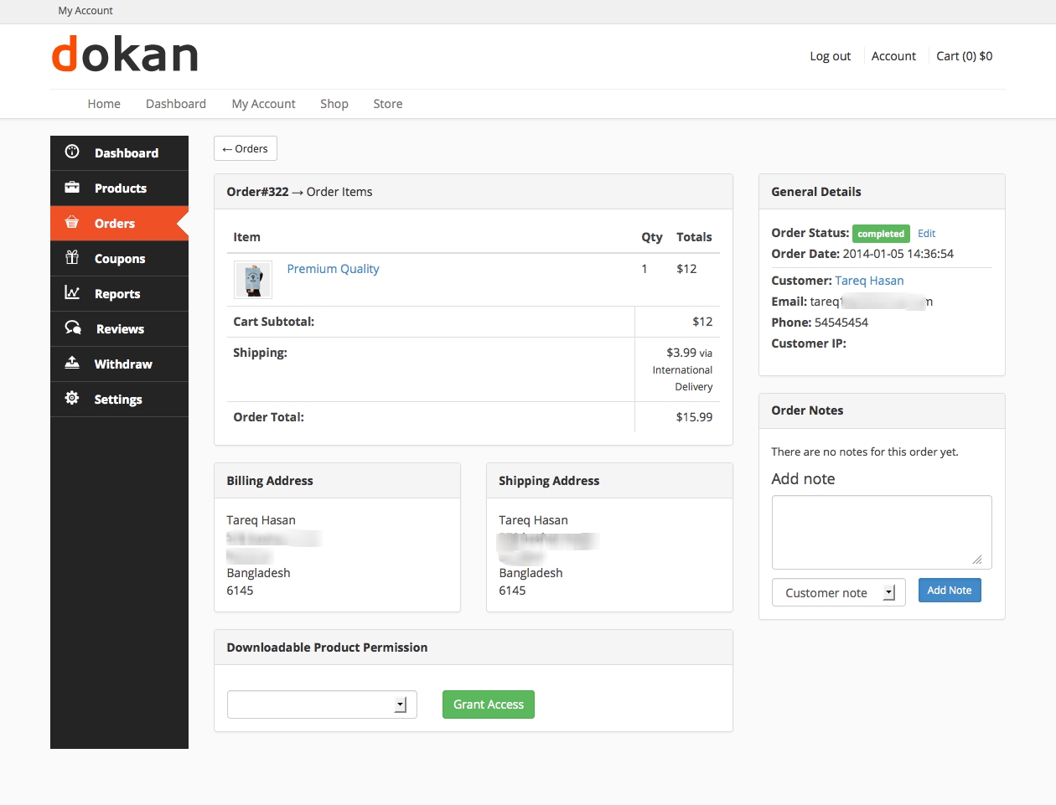Open the Customer note type dropdown
1056x805 pixels.
click(838, 593)
